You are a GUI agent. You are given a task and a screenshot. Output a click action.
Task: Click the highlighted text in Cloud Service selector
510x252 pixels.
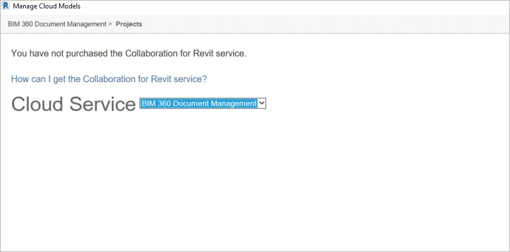[198, 103]
